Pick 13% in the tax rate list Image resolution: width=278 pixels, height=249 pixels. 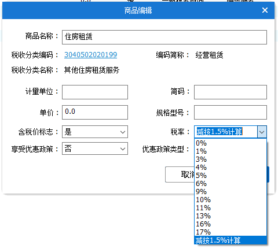[231, 216]
